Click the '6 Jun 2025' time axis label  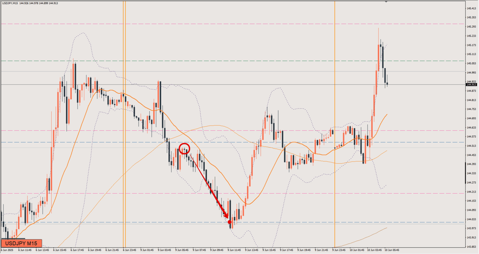7,250
